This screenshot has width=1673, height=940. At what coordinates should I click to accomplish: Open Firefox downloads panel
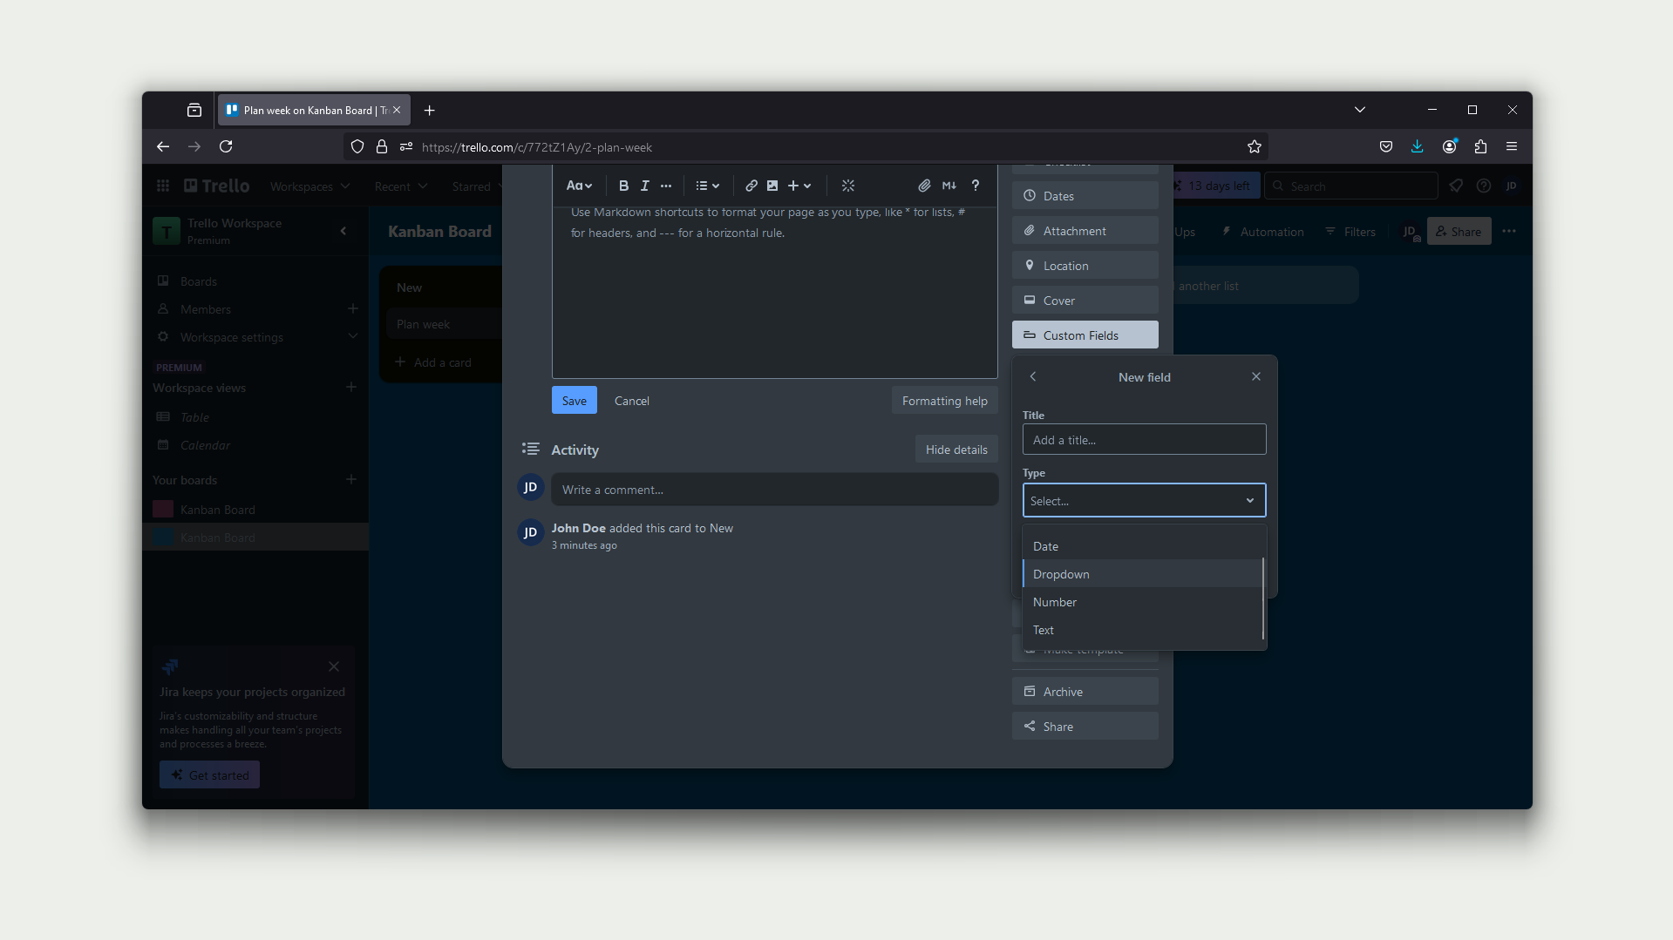click(x=1418, y=146)
